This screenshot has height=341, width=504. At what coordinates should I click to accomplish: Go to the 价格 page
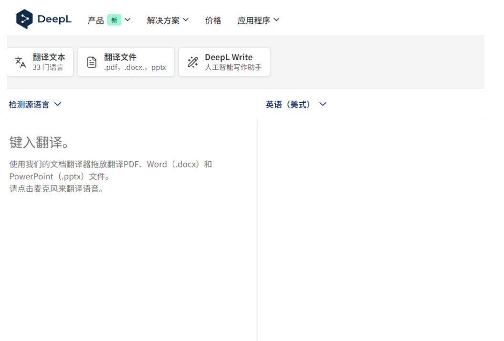point(213,21)
